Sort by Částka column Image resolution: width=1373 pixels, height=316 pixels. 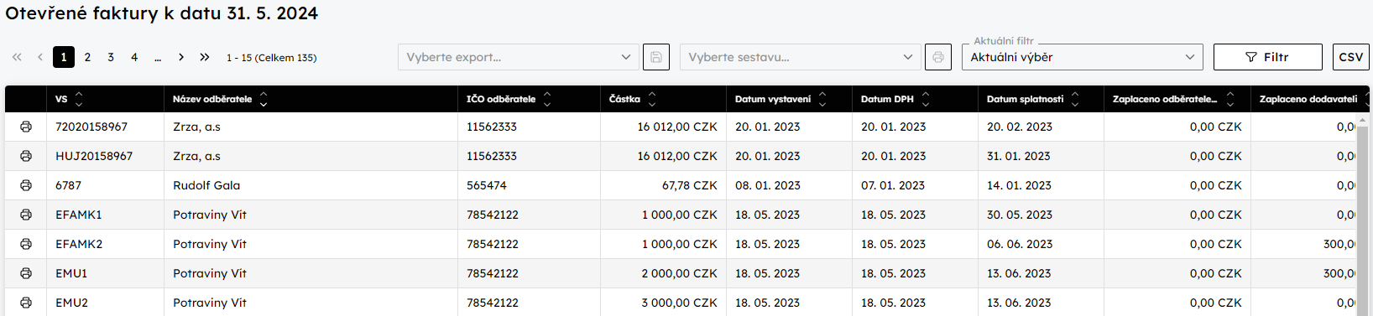pyautogui.click(x=652, y=99)
